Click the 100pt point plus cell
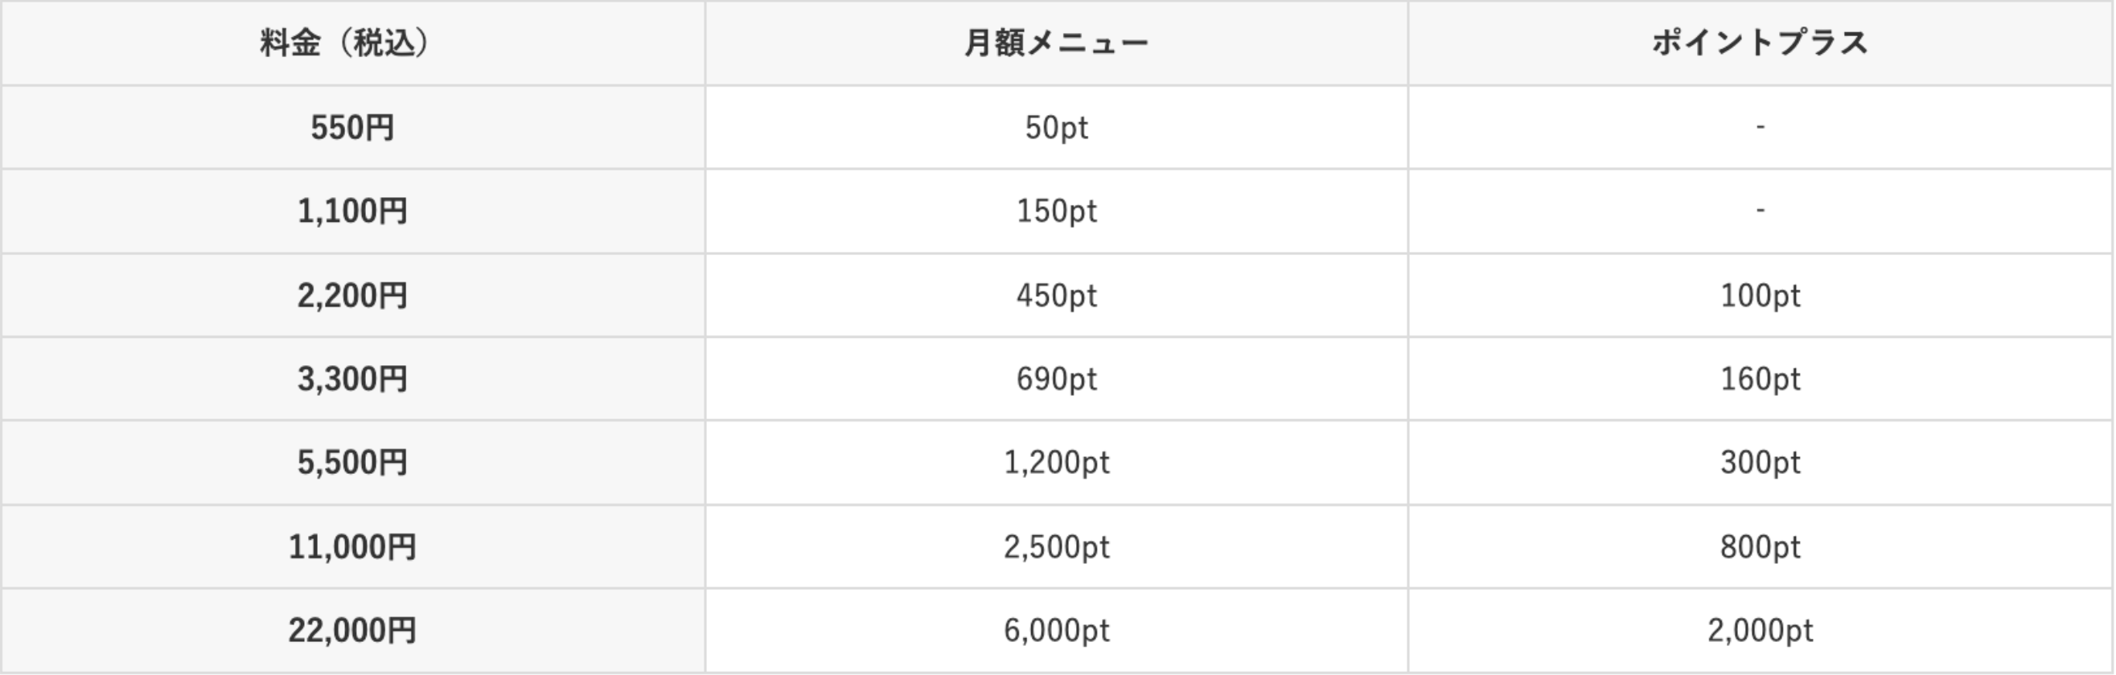2116x675 pixels. click(x=1761, y=295)
